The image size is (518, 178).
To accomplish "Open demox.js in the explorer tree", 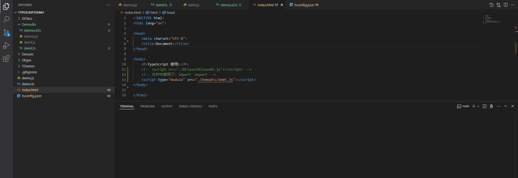I will point(64,36).
